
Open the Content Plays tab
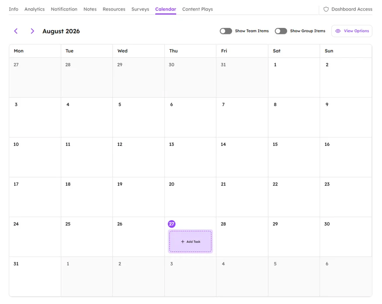tap(198, 9)
